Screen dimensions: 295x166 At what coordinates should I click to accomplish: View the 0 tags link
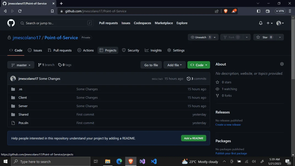point(65,65)
